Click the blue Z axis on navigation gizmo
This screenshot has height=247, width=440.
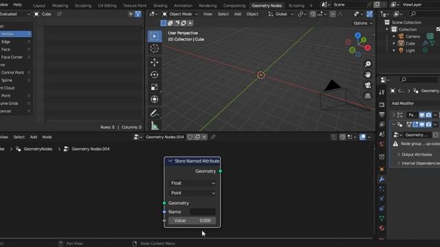(357, 35)
